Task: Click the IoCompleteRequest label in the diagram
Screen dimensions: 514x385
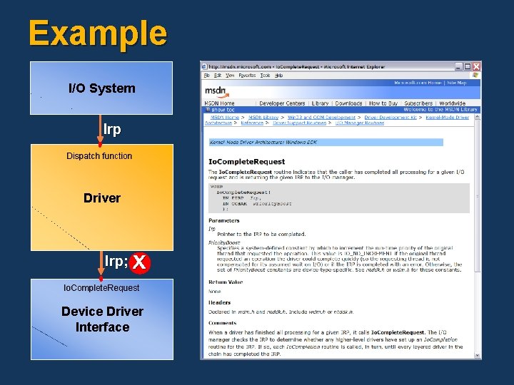Action: (101, 288)
